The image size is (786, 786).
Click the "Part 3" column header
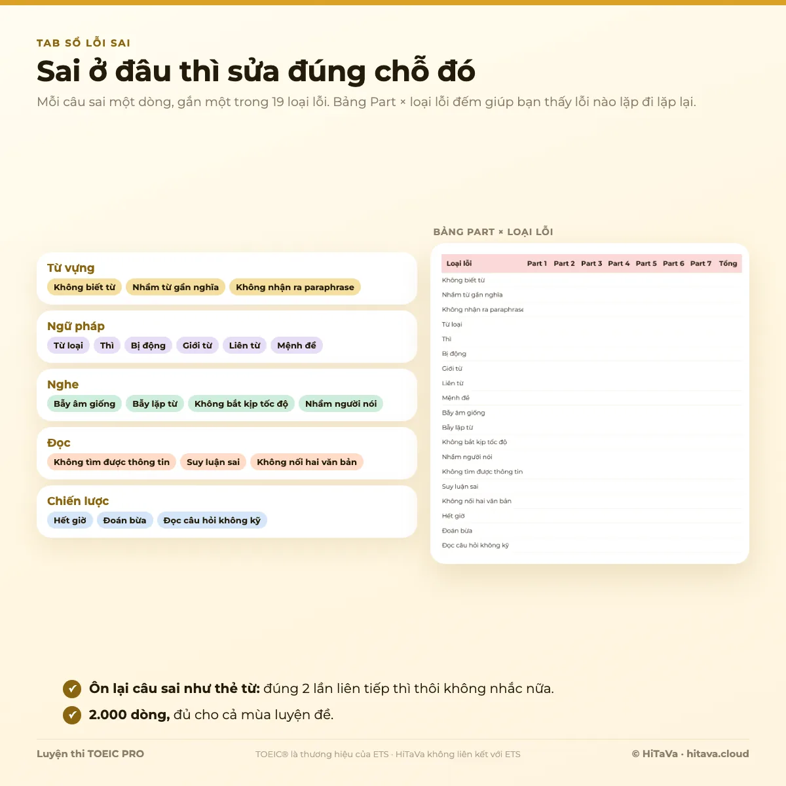coord(591,263)
